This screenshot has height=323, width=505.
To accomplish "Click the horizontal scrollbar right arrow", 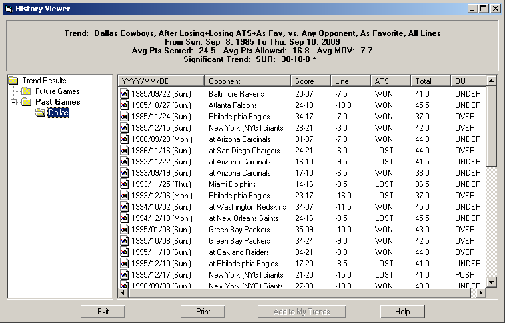I will pos(481,293).
